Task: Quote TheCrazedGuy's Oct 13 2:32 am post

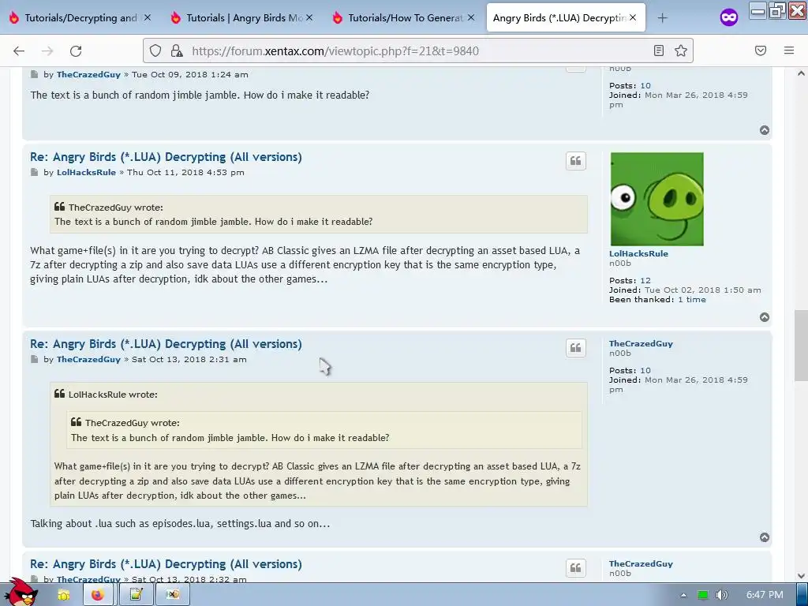Action: pyautogui.click(x=575, y=568)
